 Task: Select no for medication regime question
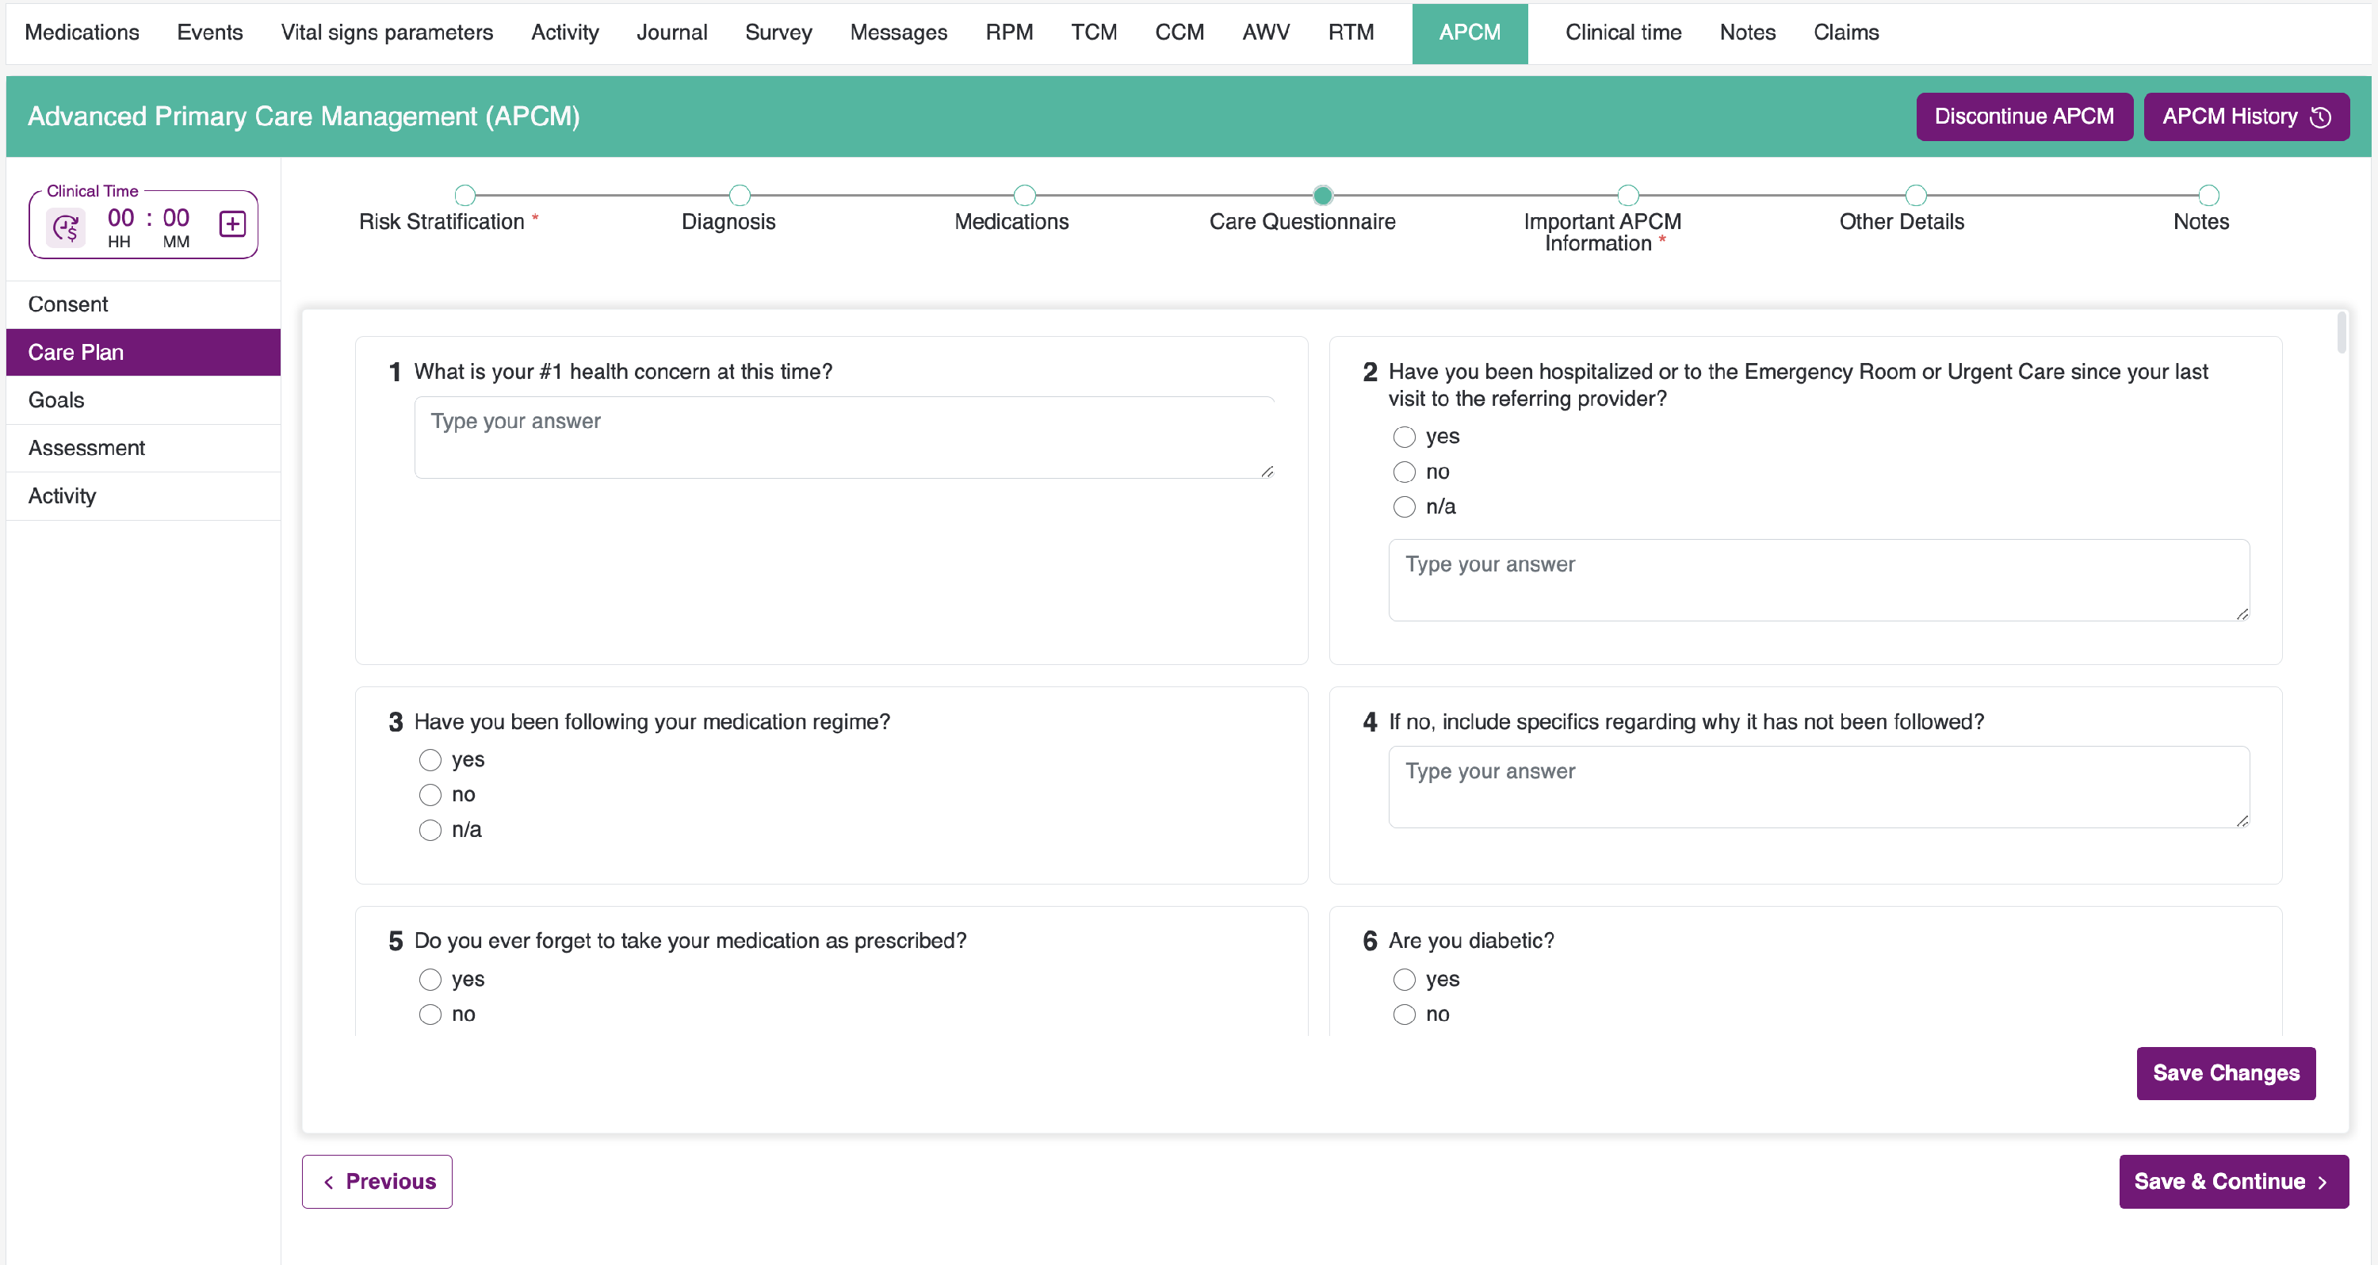[x=430, y=795]
